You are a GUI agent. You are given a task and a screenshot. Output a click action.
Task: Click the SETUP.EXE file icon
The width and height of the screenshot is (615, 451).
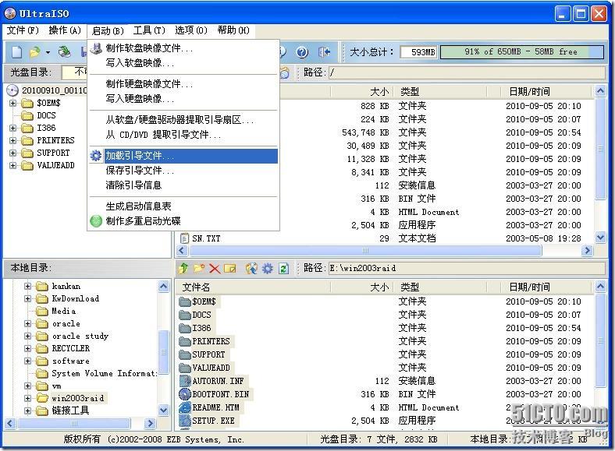pyautogui.click(x=184, y=421)
